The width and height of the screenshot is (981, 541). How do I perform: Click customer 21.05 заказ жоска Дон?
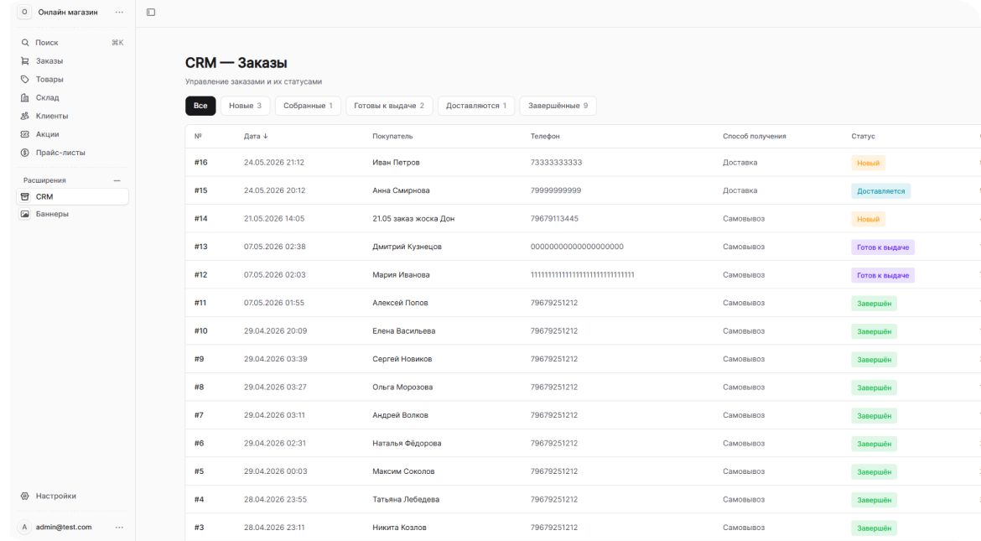tap(413, 219)
